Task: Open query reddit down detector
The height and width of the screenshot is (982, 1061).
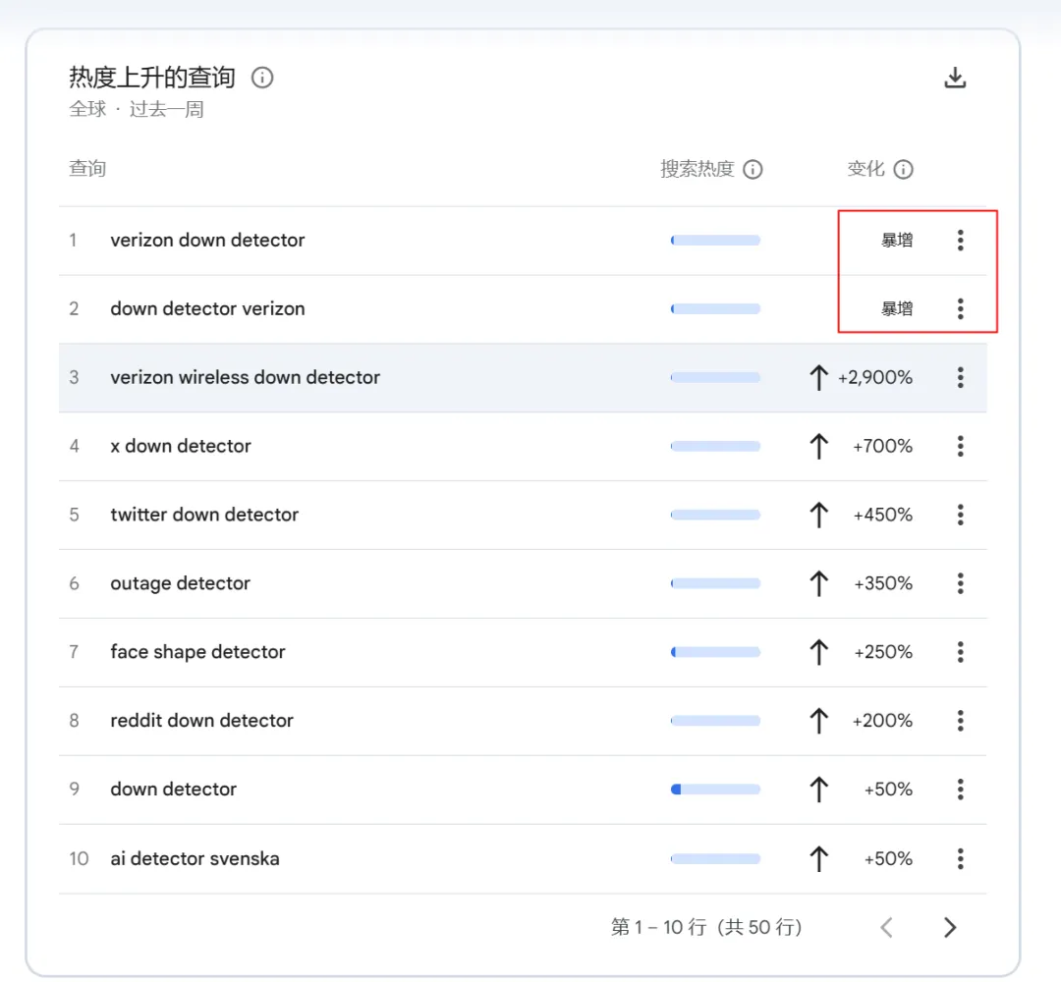Action: (x=201, y=720)
